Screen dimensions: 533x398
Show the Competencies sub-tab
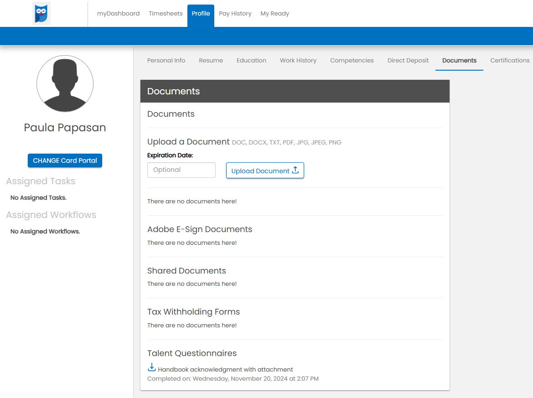click(x=352, y=61)
